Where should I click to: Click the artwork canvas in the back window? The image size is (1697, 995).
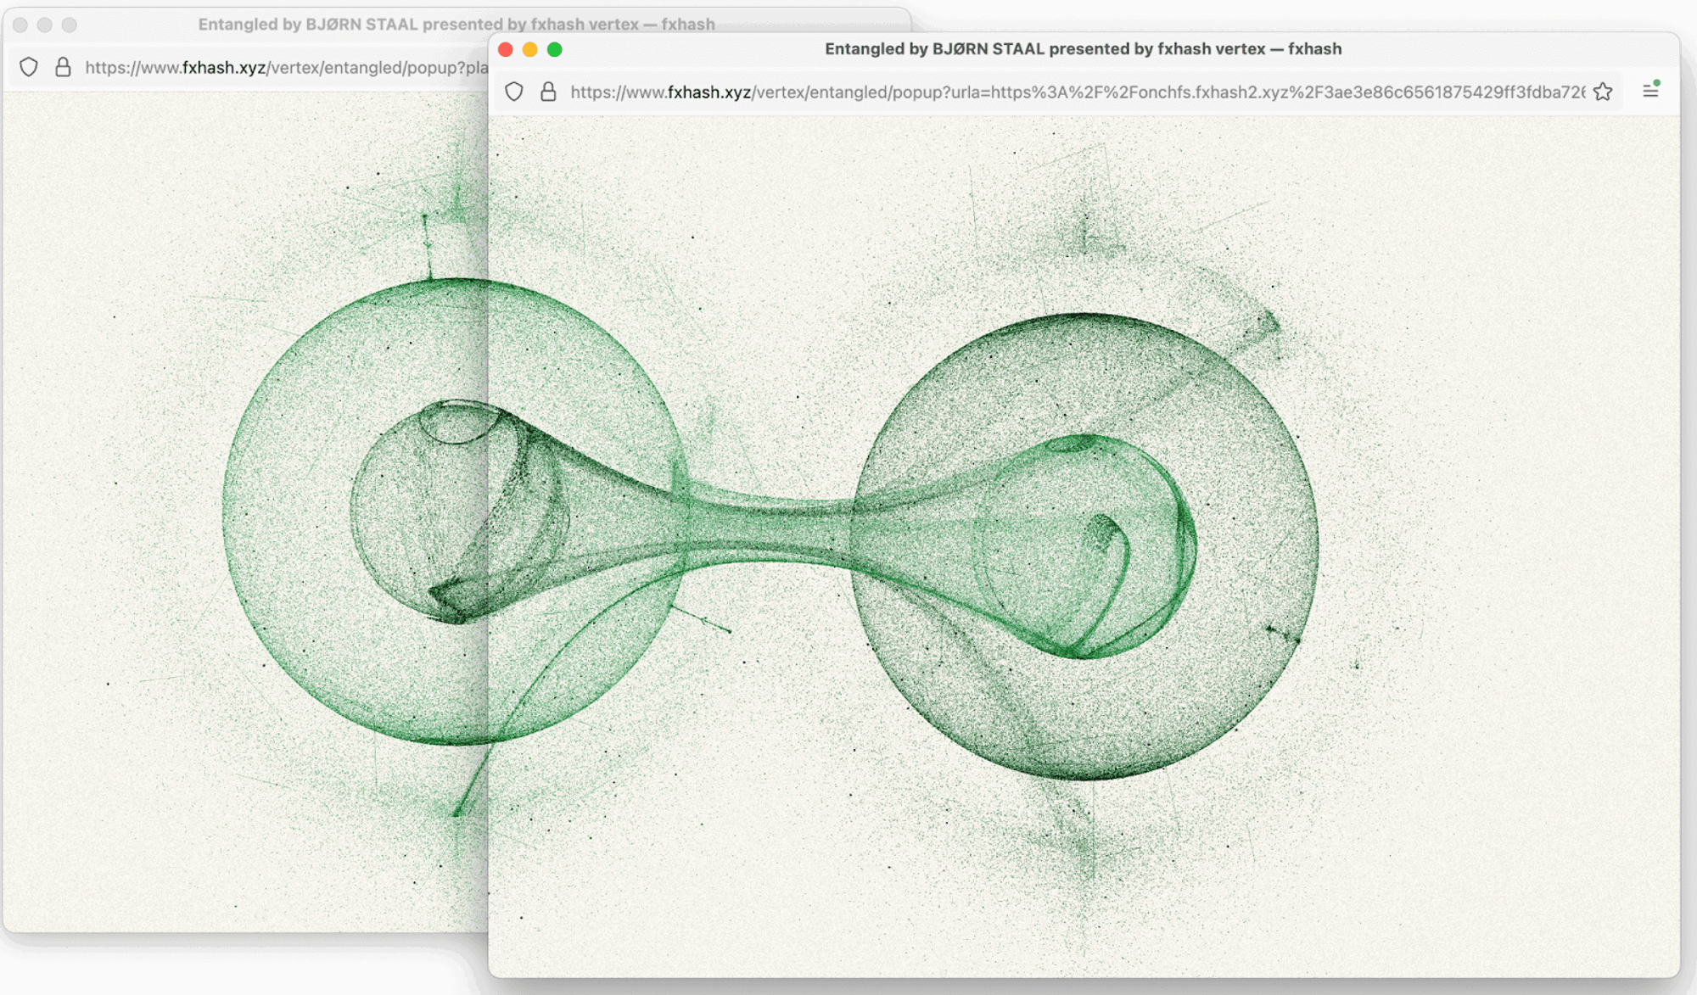[x=246, y=511]
